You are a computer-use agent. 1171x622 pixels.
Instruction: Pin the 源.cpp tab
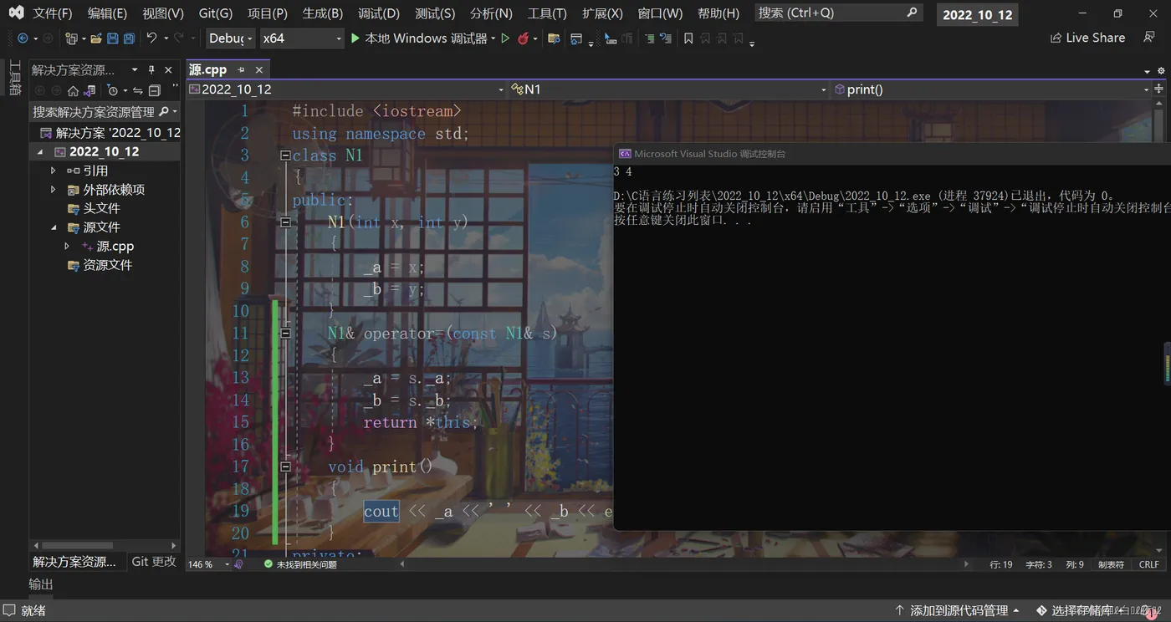pos(242,70)
